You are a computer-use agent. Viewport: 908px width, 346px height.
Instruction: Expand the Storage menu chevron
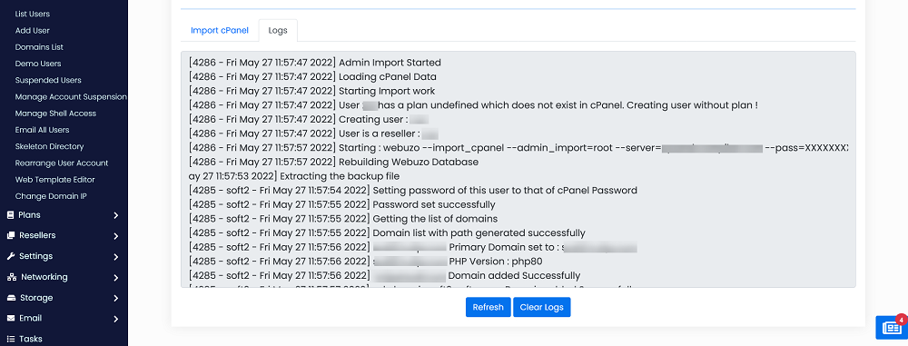click(x=116, y=299)
